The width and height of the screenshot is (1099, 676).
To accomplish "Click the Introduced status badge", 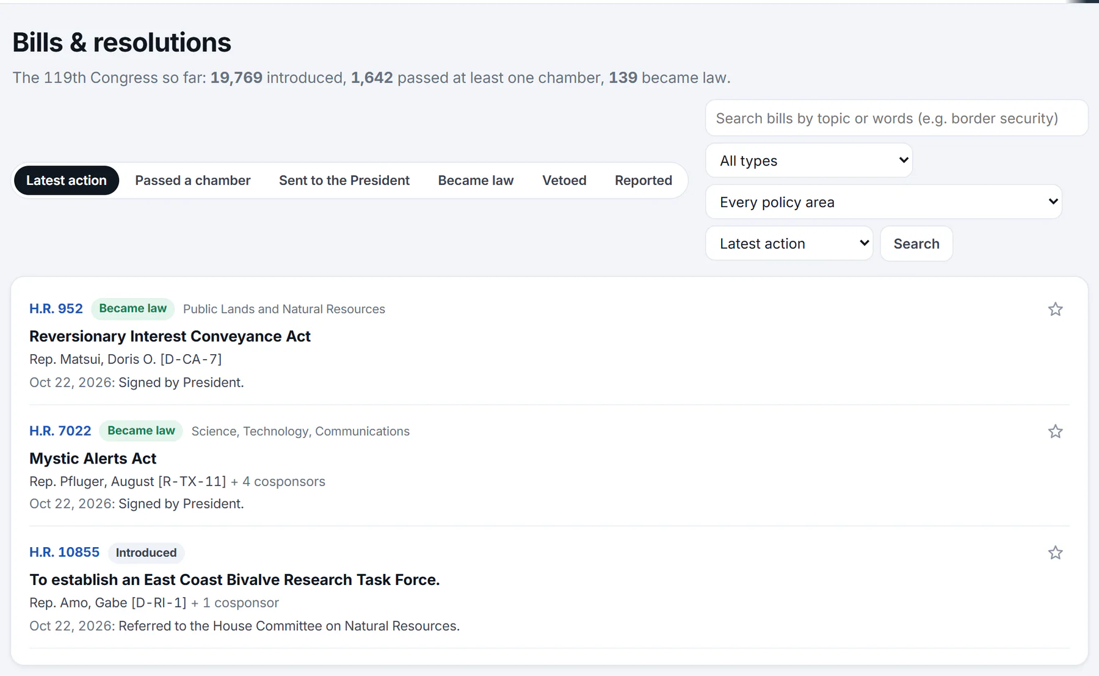I will pos(146,553).
